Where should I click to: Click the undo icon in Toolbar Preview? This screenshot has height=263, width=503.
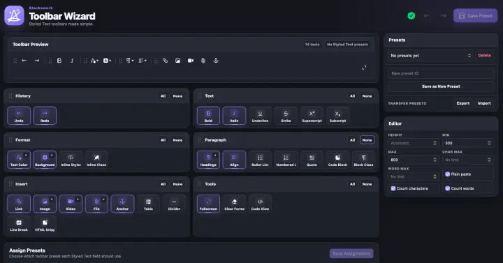24,61
